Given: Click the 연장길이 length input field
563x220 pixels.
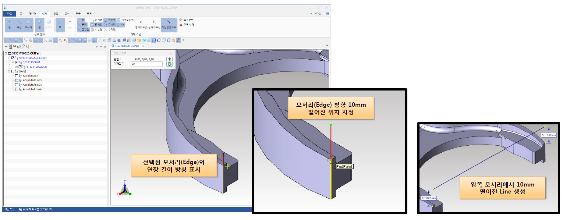Looking at the screenshot, I should point(146,64).
